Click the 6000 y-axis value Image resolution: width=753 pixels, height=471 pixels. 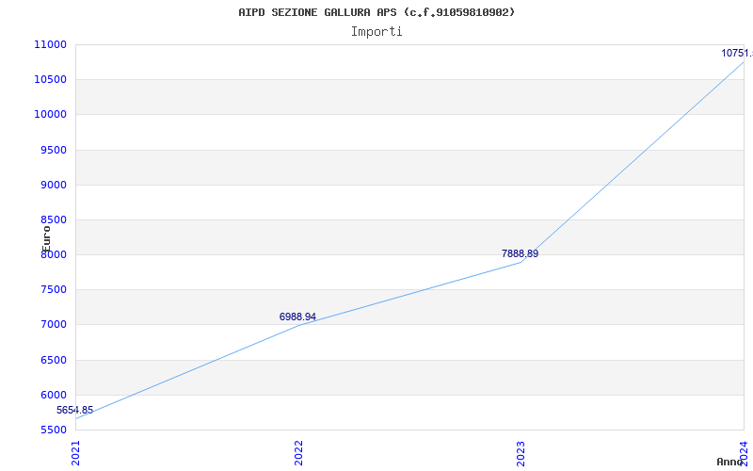point(53,395)
